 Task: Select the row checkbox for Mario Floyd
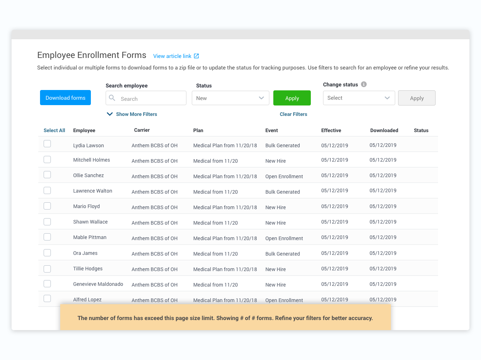click(x=47, y=206)
